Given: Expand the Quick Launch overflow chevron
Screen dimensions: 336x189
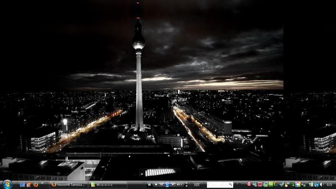Looking at the screenshot, I should pyautogui.click(x=42, y=183).
